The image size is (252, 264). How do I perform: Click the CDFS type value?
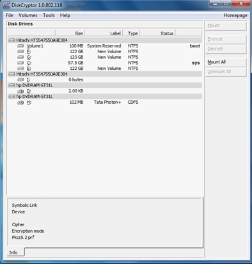pos(133,102)
